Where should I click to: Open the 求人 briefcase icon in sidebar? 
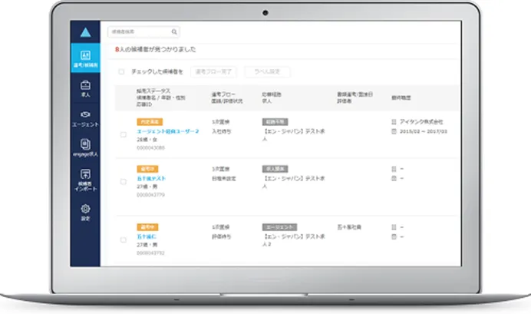click(84, 88)
